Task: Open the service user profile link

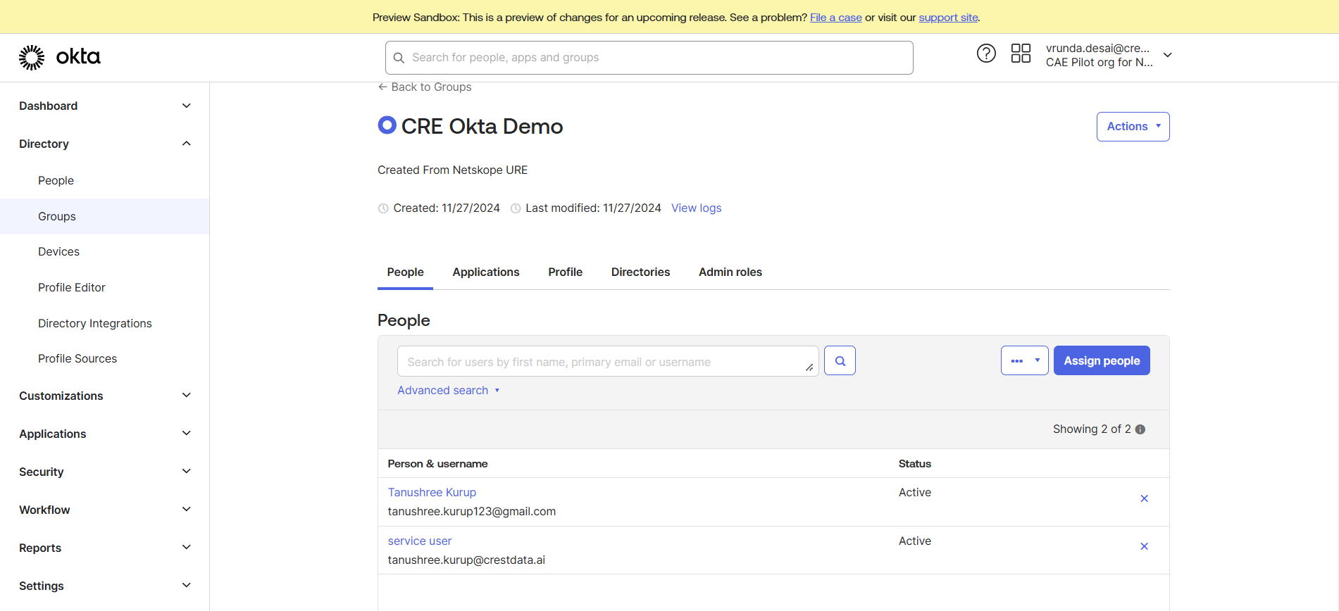Action: 420,541
